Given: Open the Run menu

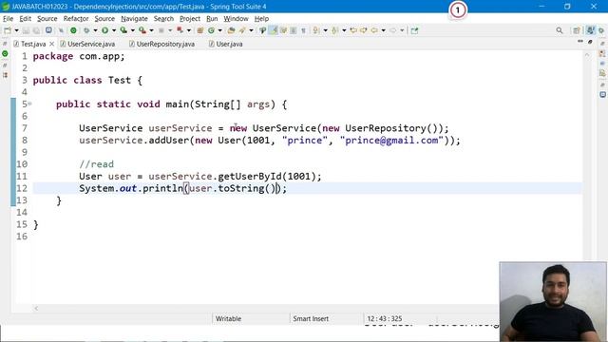Looking at the screenshot, I should click(212, 18).
